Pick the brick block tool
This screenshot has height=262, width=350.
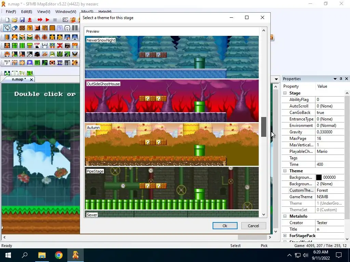tap(22, 28)
